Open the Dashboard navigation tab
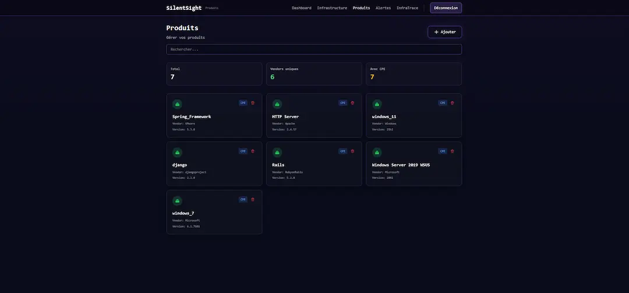This screenshot has width=629, height=293. click(x=302, y=8)
